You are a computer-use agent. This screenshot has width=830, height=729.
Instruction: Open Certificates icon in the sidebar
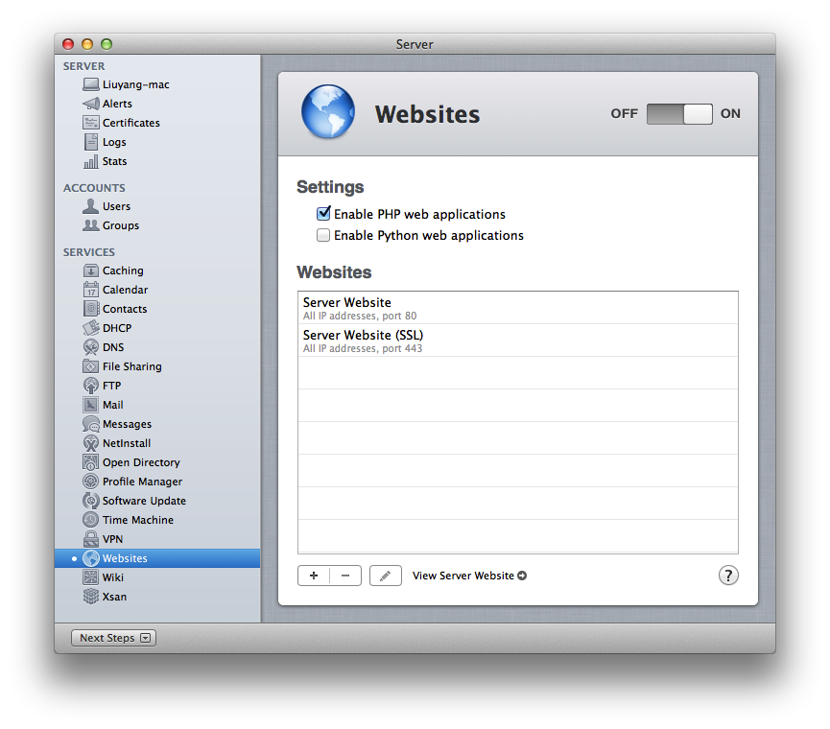point(91,123)
